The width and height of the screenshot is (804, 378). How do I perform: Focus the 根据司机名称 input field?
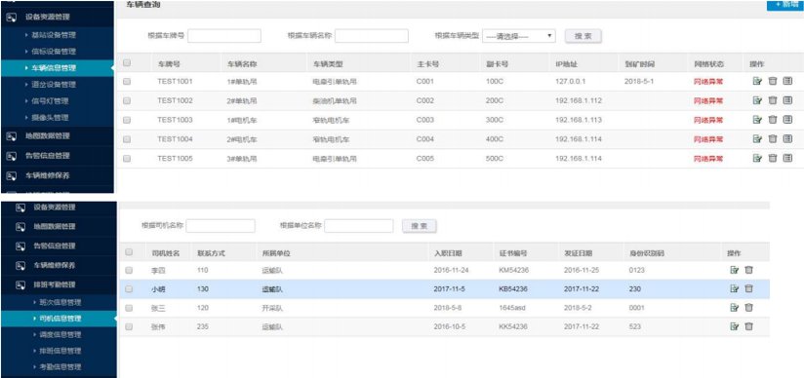(221, 226)
